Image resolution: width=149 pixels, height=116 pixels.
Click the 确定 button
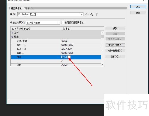138,7
